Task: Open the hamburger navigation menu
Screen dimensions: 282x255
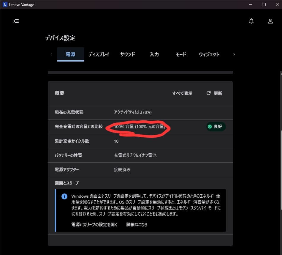Action: 16,21
